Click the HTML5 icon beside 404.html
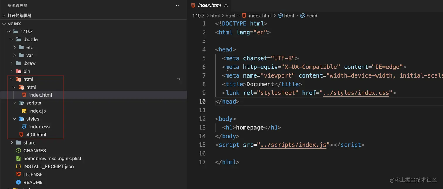443x189 pixels. coord(21,135)
